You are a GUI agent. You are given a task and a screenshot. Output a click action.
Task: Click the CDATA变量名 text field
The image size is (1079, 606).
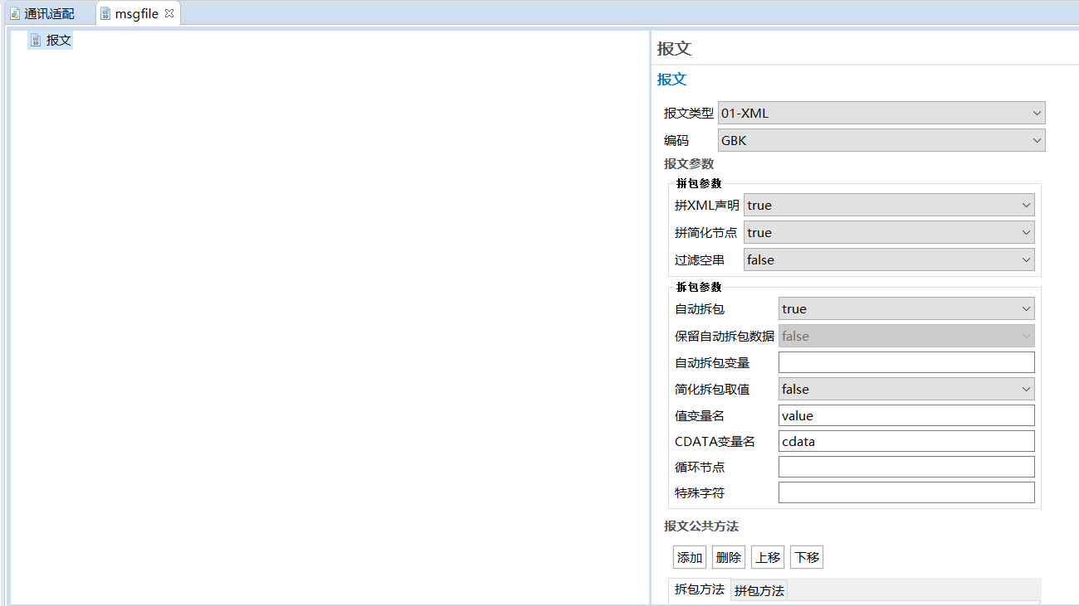pos(906,442)
